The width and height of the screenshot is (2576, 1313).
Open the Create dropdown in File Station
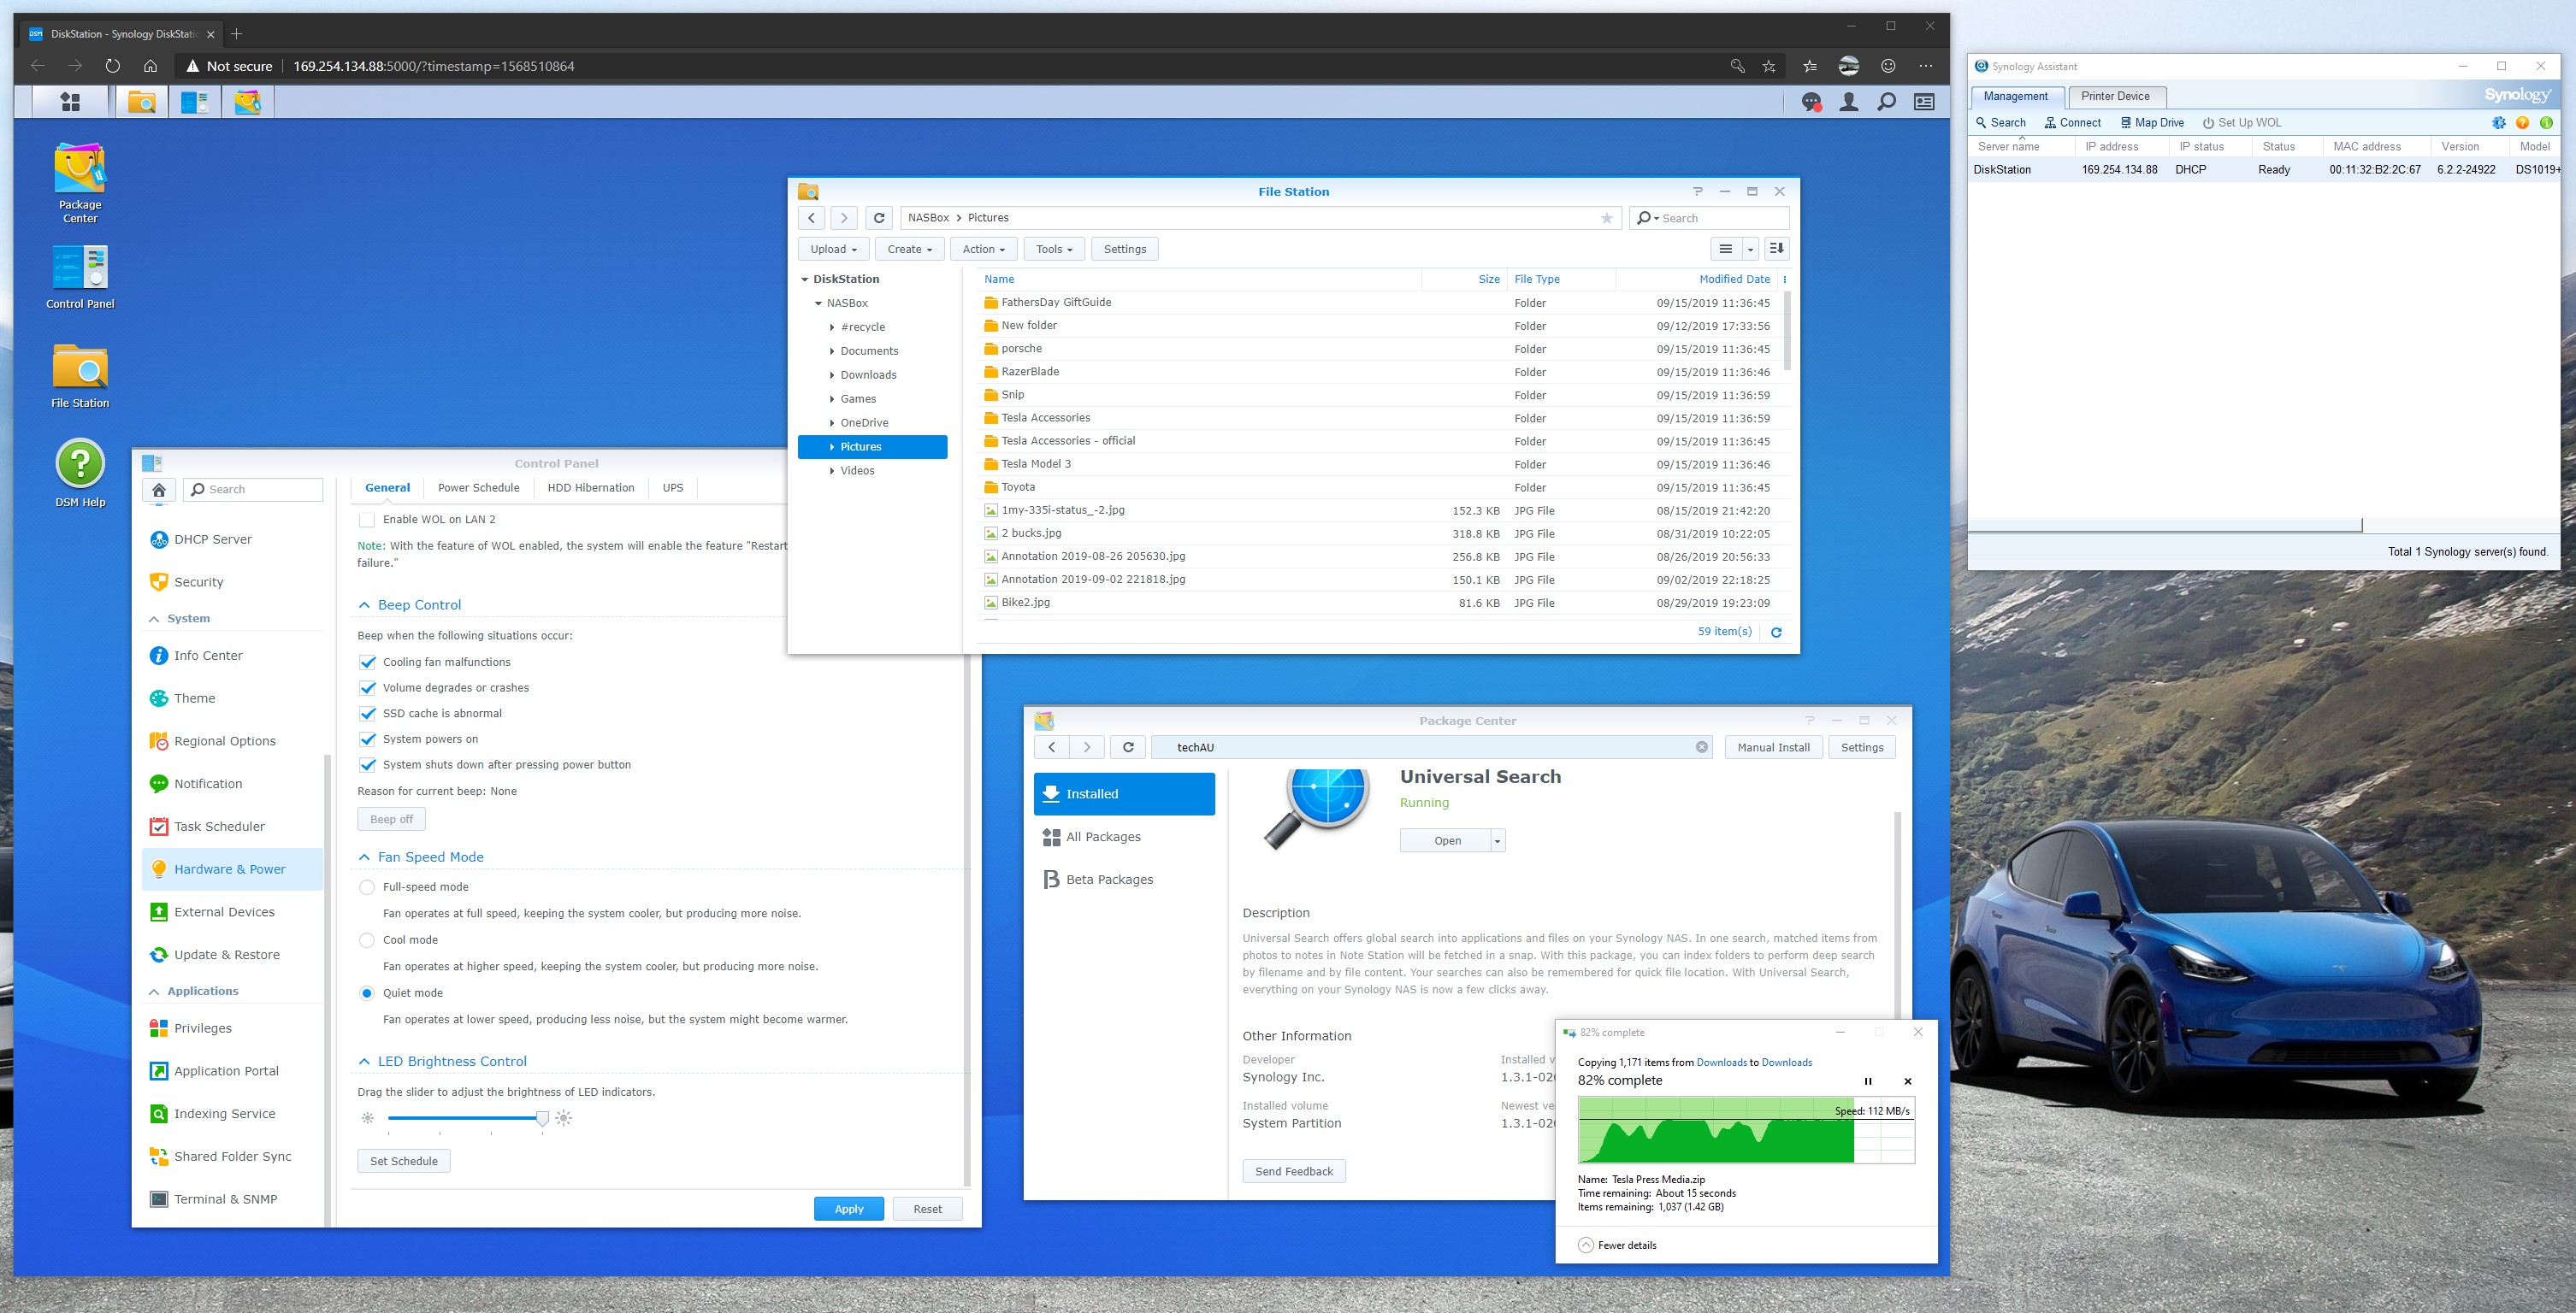(909, 249)
